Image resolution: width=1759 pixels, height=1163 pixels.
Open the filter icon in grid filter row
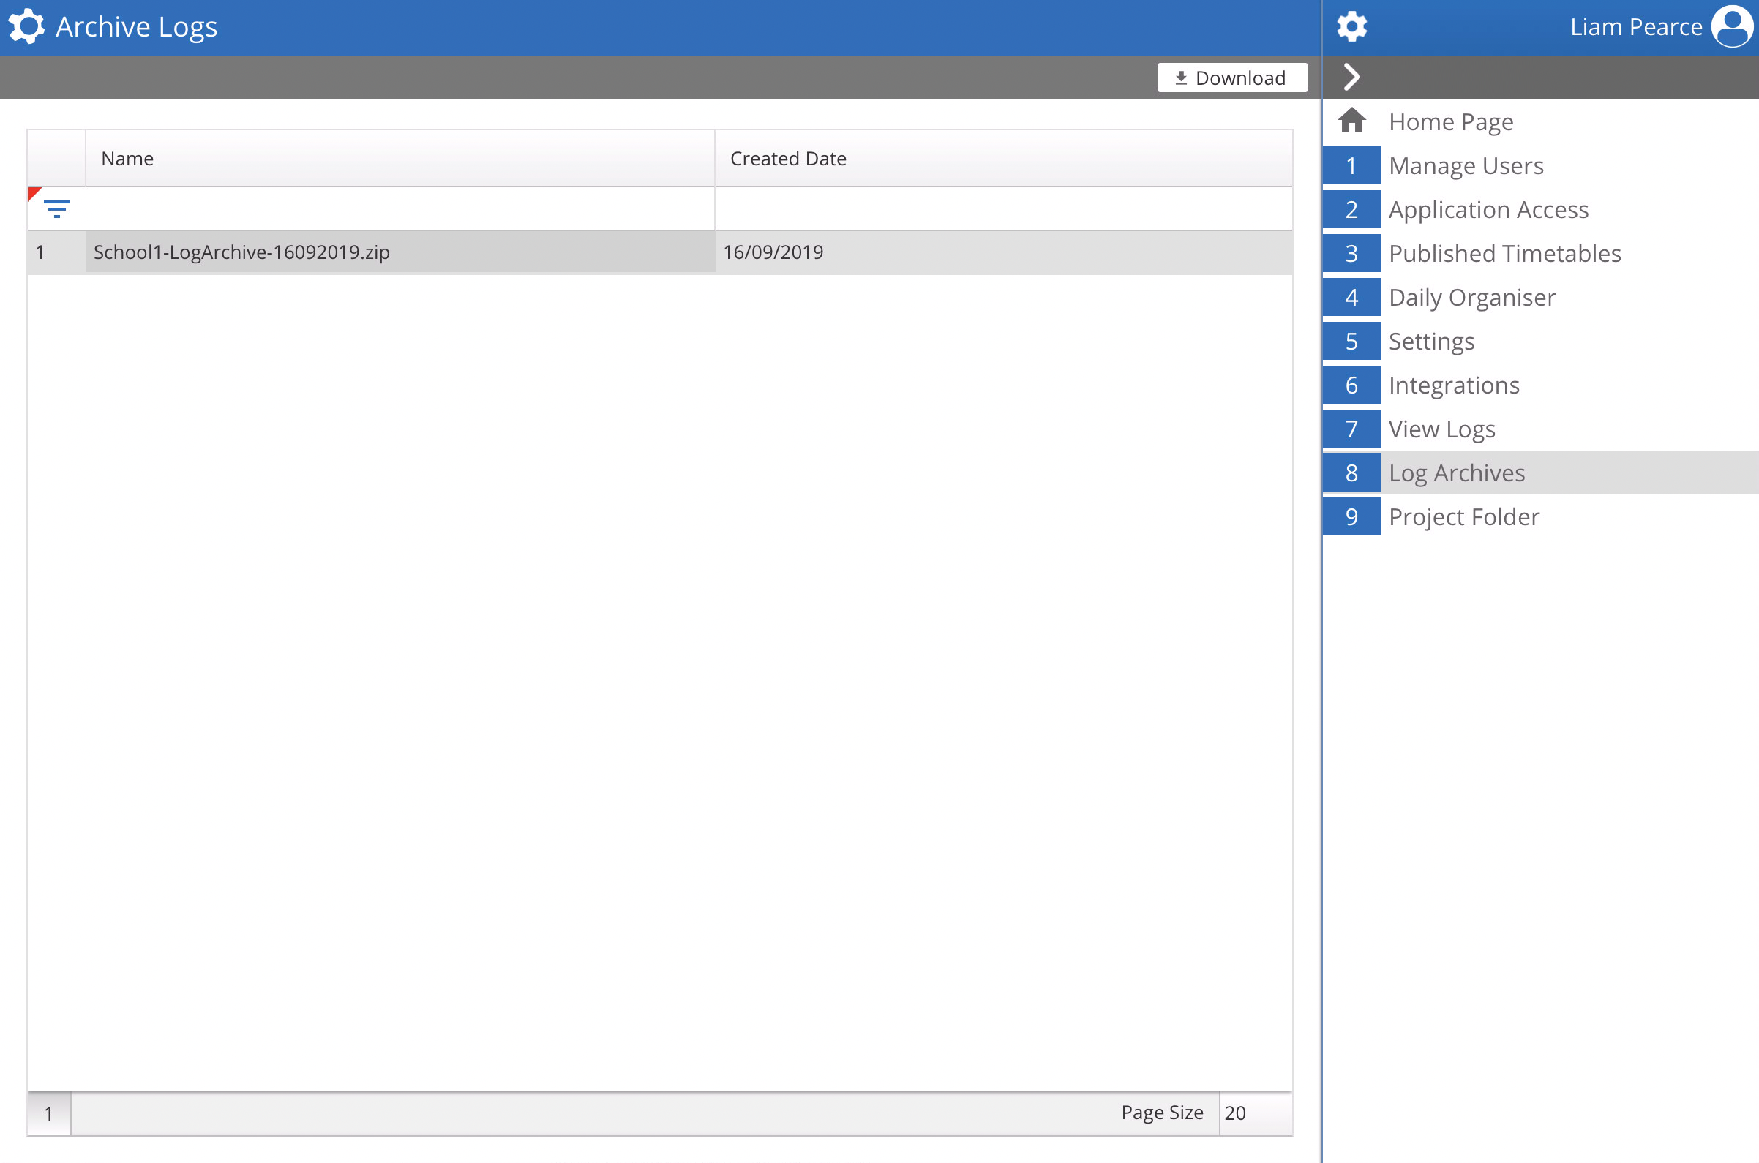[57, 209]
